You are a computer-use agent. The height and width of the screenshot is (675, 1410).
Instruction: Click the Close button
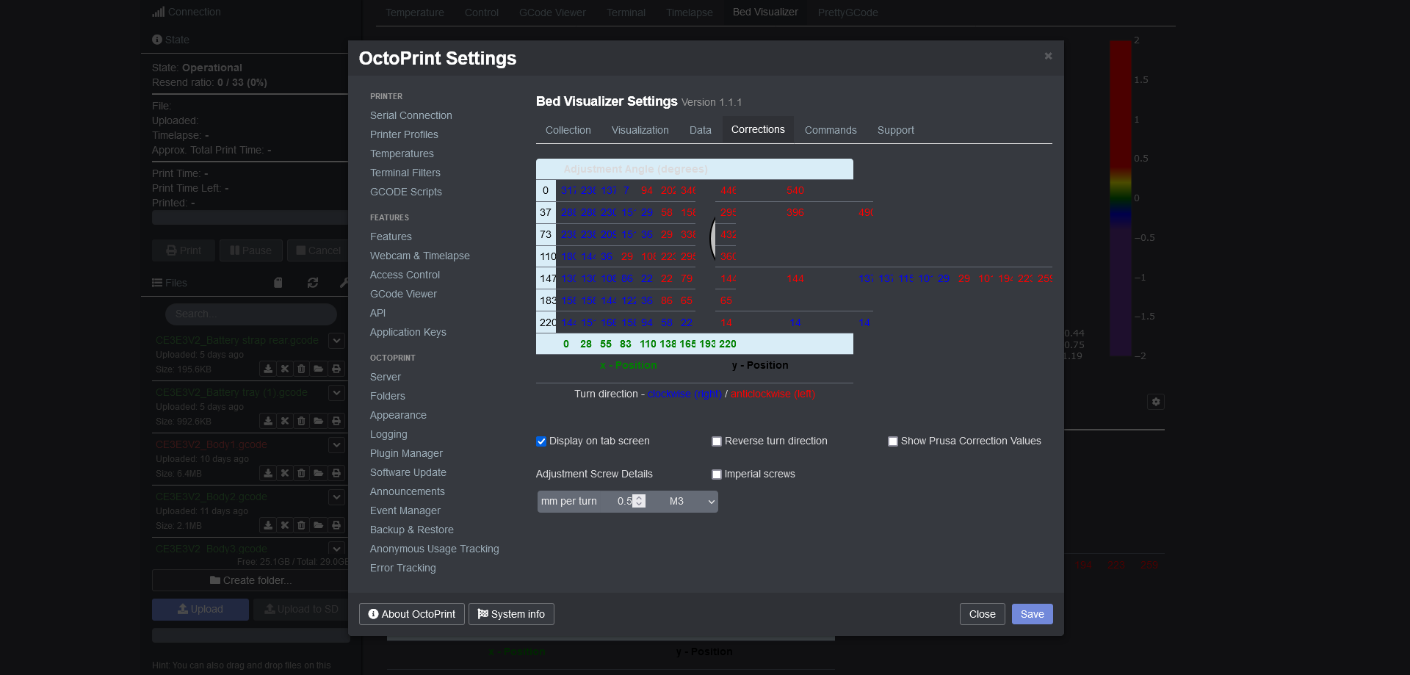(x=982, y=614)
